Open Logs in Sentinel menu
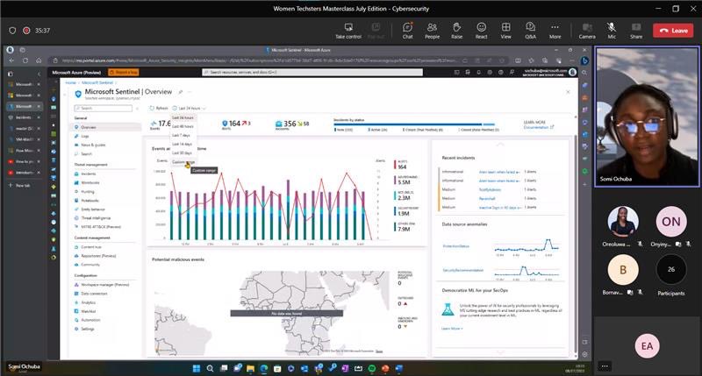 click(85, 136)
